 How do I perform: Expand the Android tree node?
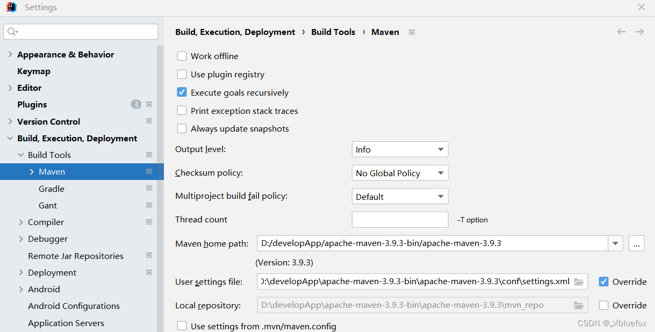21,289
